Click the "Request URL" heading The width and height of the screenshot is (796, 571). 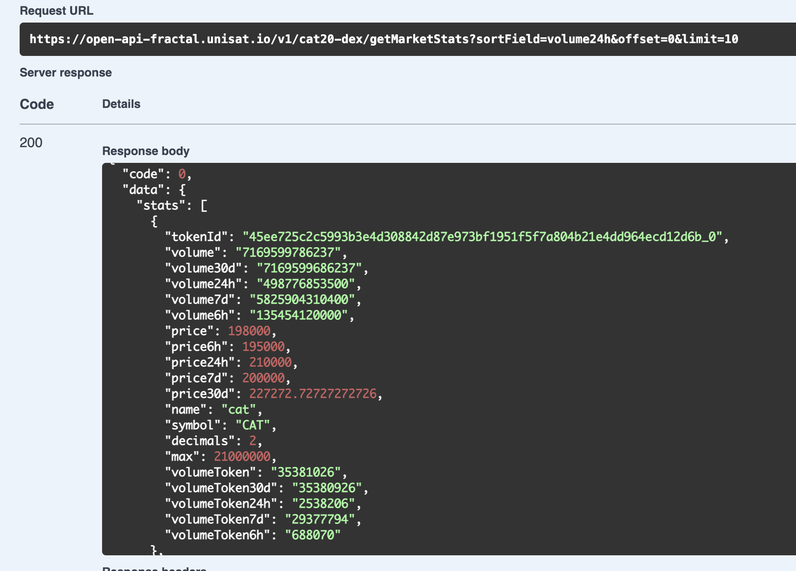(x=56, y=11)
